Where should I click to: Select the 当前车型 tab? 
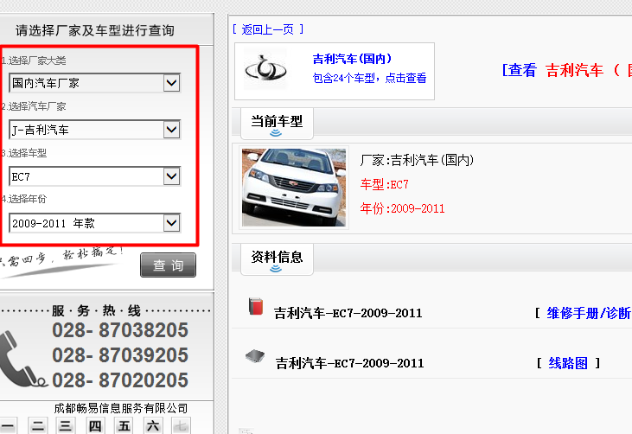pyautogui.click(x=277, y=123)
